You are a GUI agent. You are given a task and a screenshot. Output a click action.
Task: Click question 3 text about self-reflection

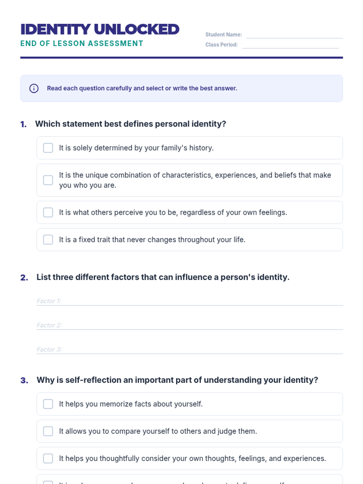pyautogui.click(x=177, y=380)
